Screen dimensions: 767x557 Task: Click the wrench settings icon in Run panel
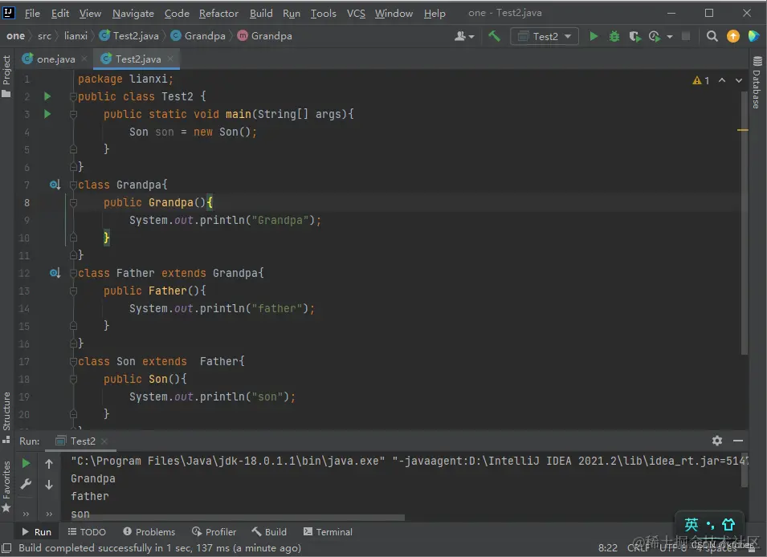coord(26,484)
